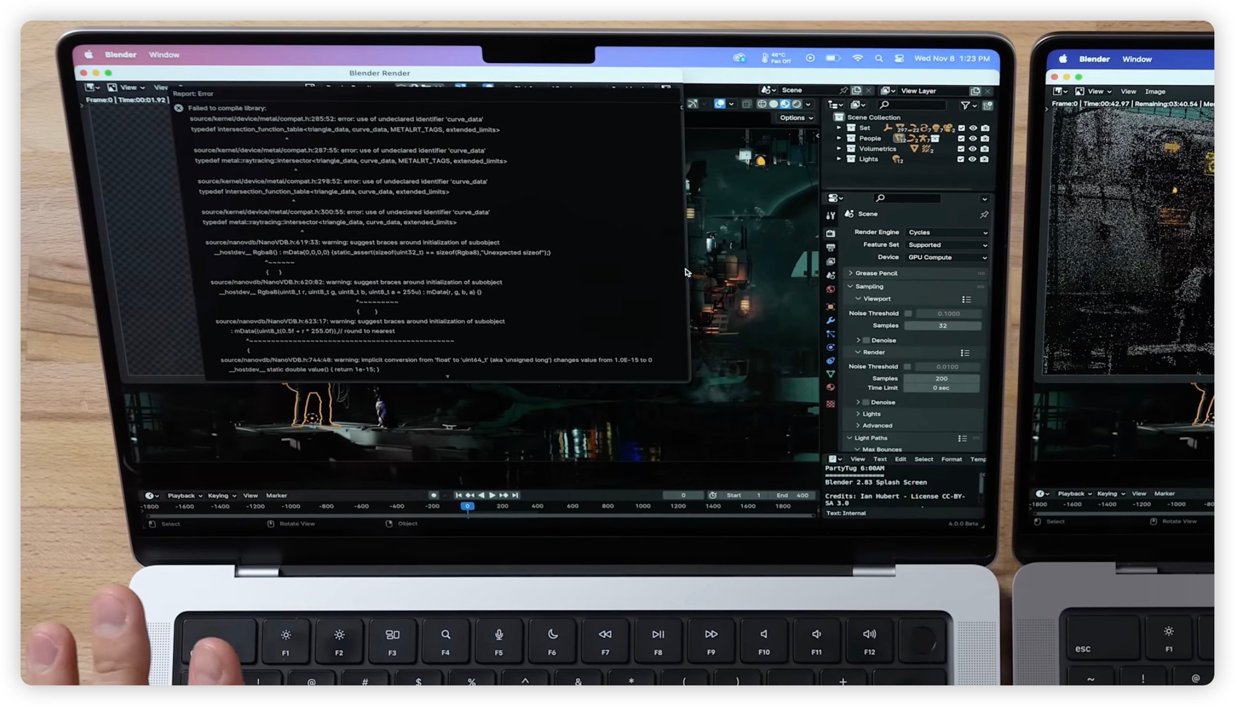Image resolution: width=1235 pixels, height=706 pixels.
Task: Open Render sampling presets list
Action: click(965, 353)
